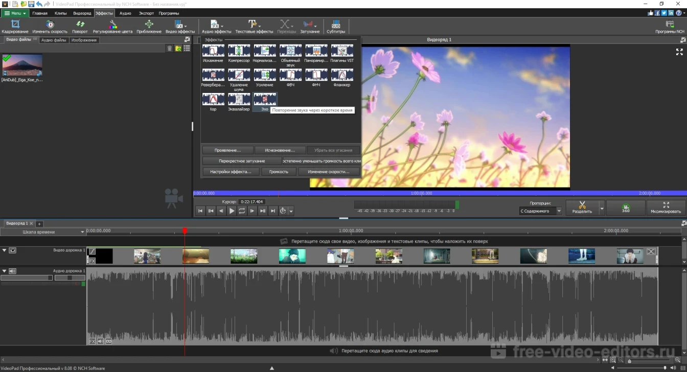
Task: Select the Эхо (echo) audio effect
Action: coord(265,99)
